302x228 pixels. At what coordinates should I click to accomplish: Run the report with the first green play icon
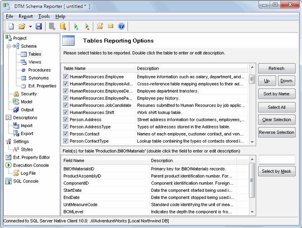tap(77, 27)
